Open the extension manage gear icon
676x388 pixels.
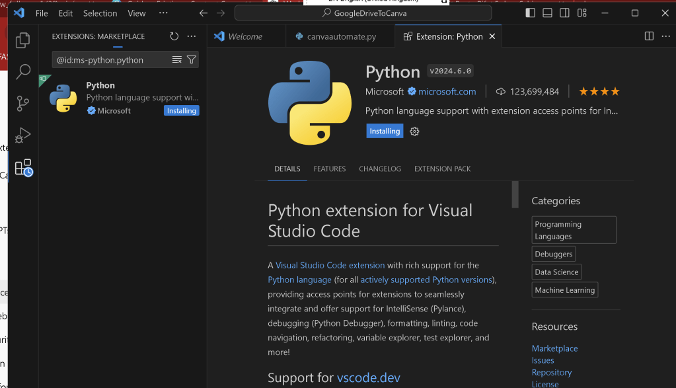pos(414,132)
